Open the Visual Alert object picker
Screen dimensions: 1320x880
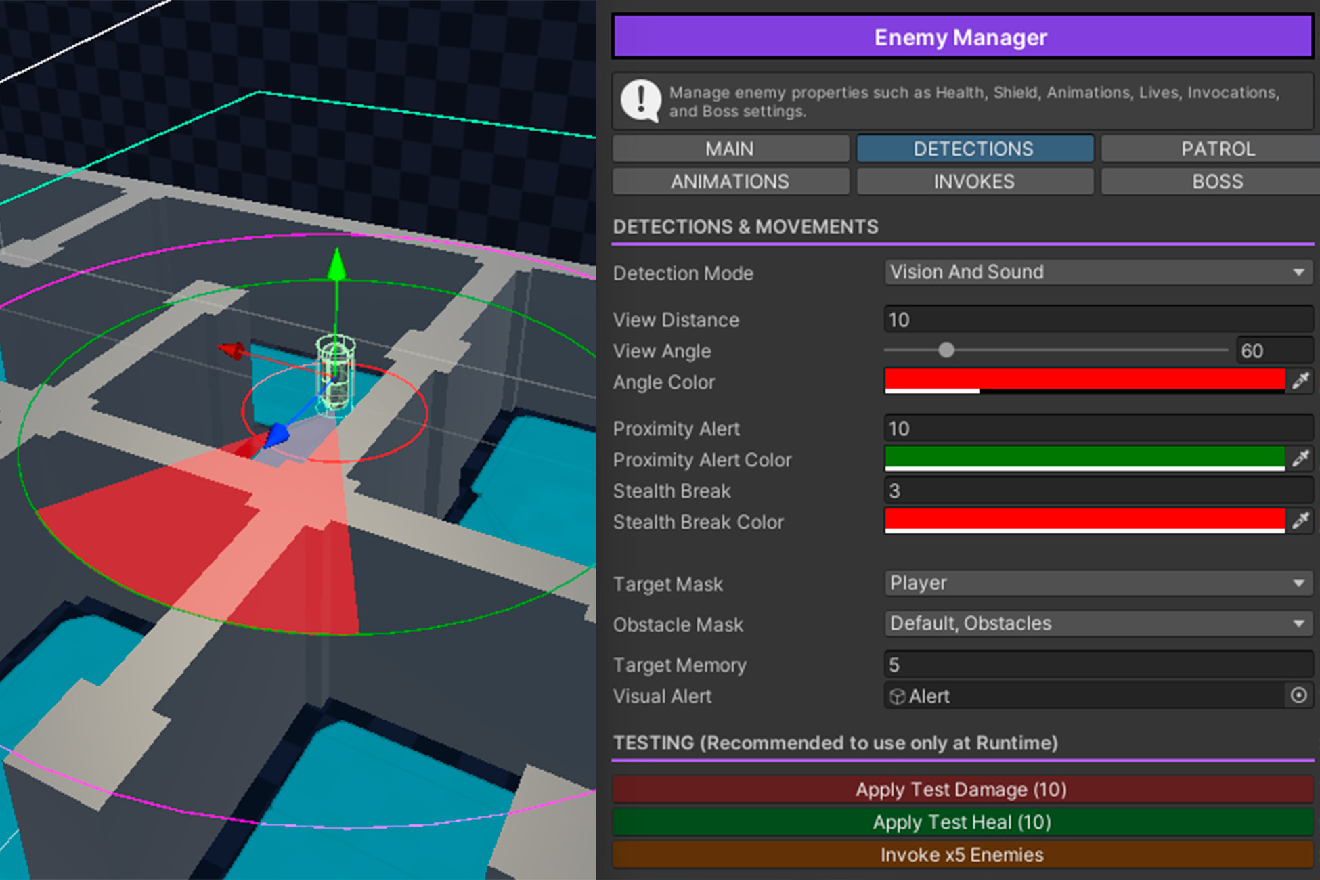coord(1299,696)
